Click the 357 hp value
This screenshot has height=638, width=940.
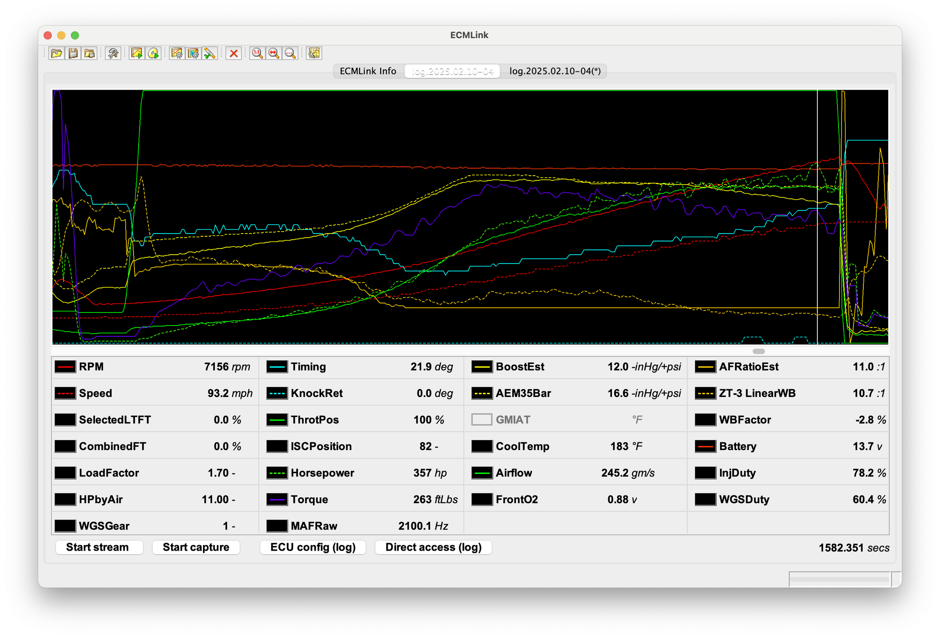pyautogui.click(x=430, y=473)
